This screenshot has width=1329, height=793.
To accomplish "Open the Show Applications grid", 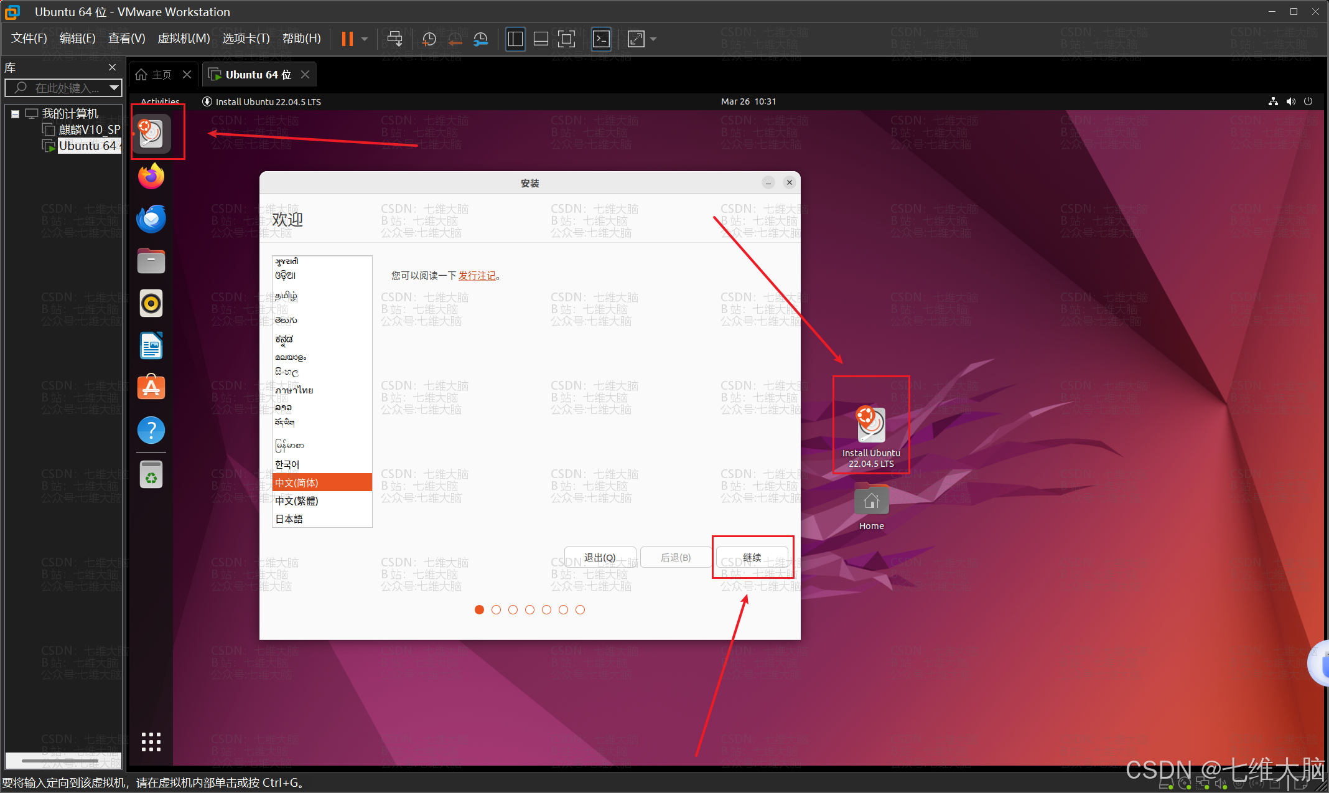I will (x=151, y=741).
